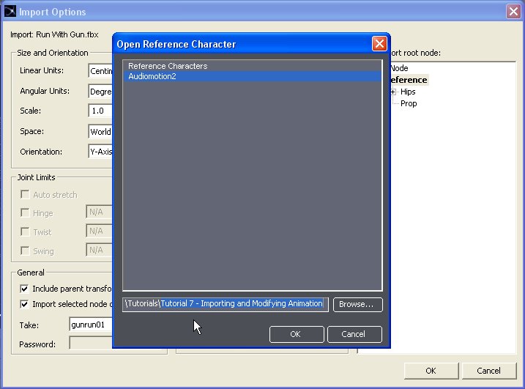Open the Orientation dropdown showing Y-Axis
The width and height of the screenshot is (525, 389).
coord(100,152)
